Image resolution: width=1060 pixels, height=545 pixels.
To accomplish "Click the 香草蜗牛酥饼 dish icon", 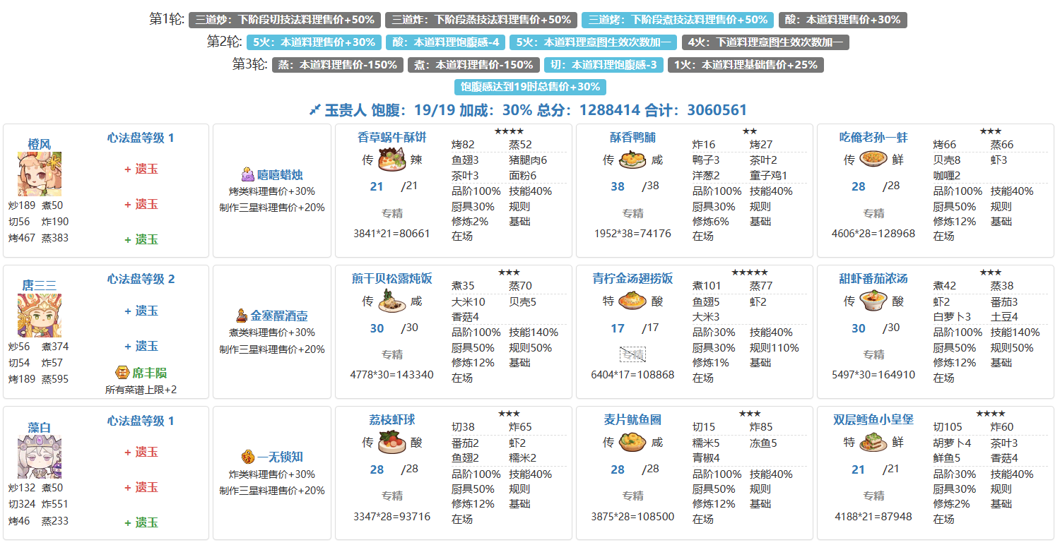I will click(391, 161).
